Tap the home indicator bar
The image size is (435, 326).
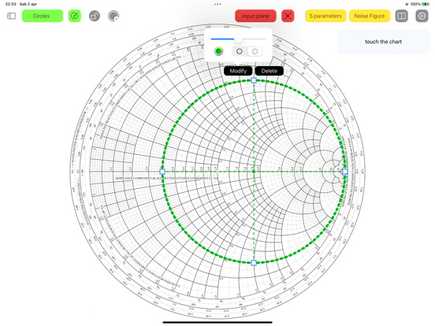(217, 322)
